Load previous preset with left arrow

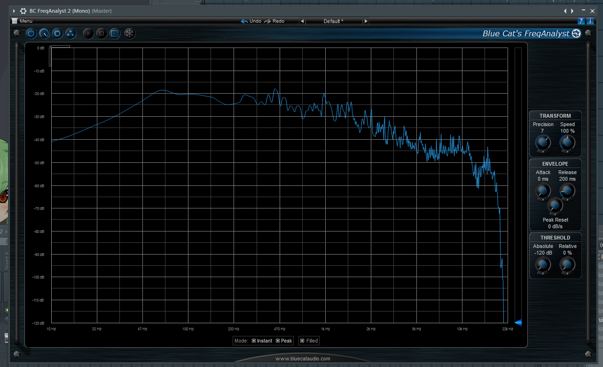coord(302,21)
